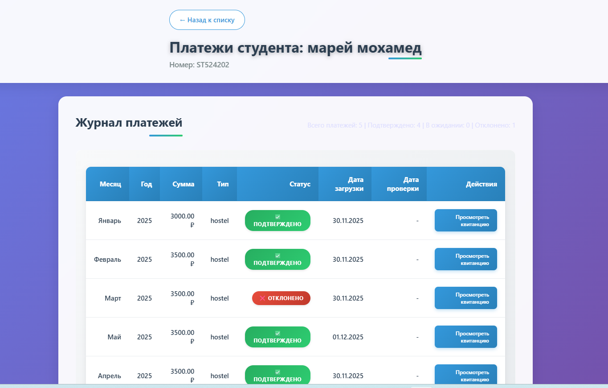Open the receipt for rejected March payment
Image resolution: width=608 pixels, height=388 pixels.
coord(465,298)
